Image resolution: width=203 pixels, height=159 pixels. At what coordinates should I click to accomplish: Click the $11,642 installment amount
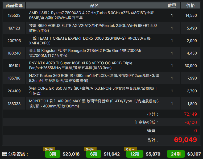click(x=111, y=154)
